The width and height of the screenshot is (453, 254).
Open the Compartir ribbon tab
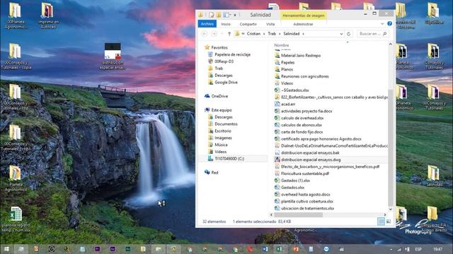(248, 24)
